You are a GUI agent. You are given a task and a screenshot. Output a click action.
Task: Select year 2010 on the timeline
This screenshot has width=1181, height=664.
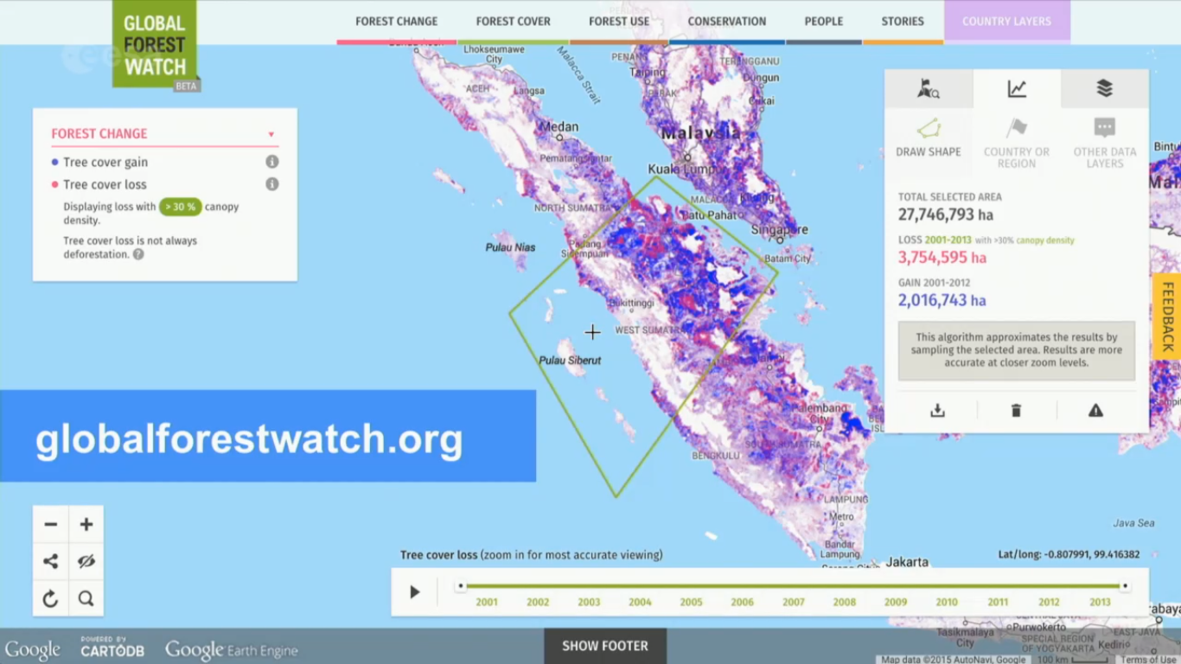[947, 603]
